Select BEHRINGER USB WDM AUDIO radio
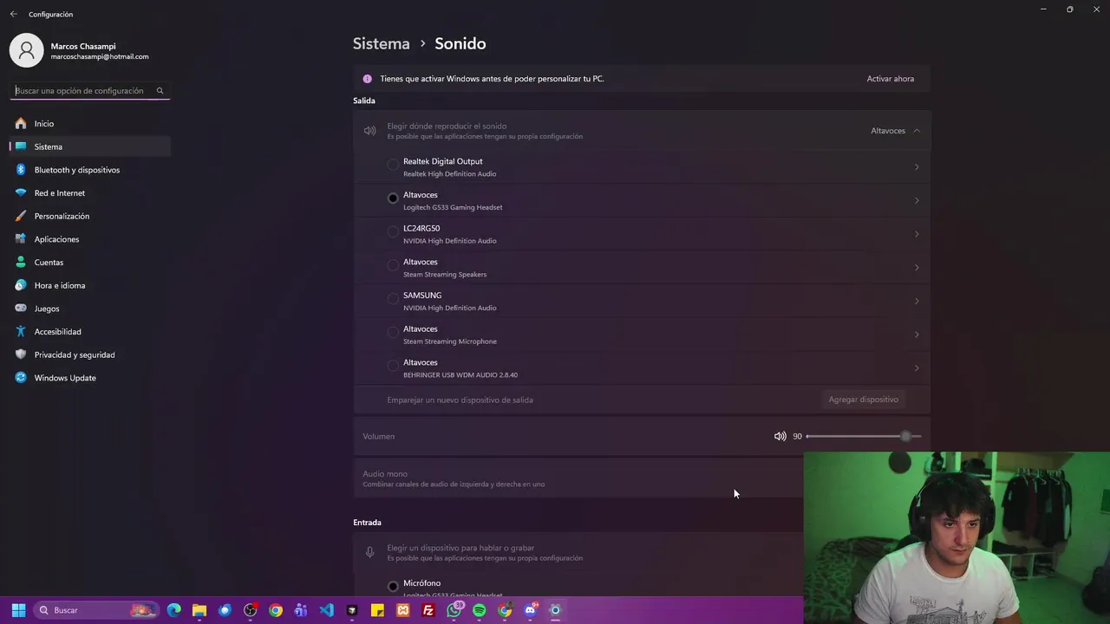 click(393, 366)
